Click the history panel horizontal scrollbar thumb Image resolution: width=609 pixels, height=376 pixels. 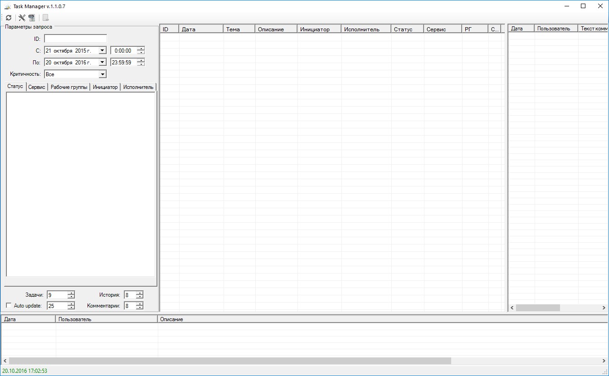230,361
